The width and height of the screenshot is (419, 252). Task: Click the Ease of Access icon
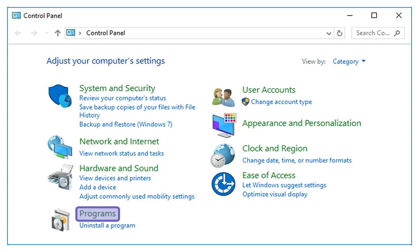[x=224, y=184]
